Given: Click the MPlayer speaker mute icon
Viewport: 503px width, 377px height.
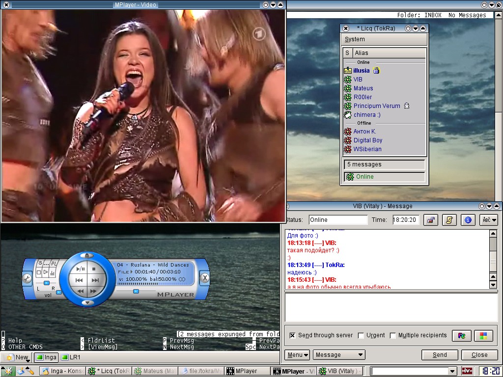Looking at the screenshot, I should coord(46,272).
